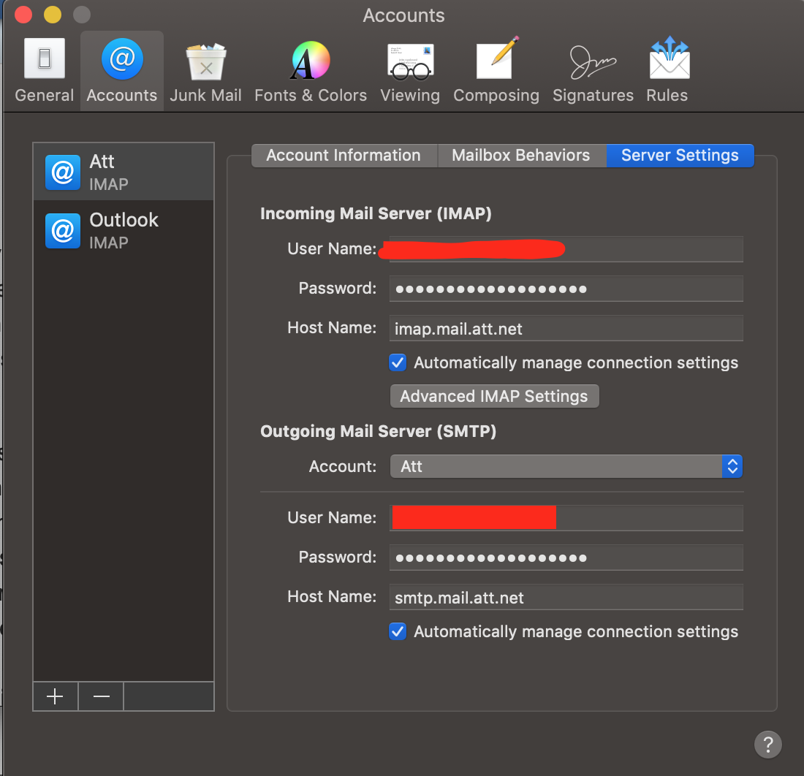Click the smtp.mail.att.net host name field
The width and height of the screenshot is (804, 776).
click(566, 597)
